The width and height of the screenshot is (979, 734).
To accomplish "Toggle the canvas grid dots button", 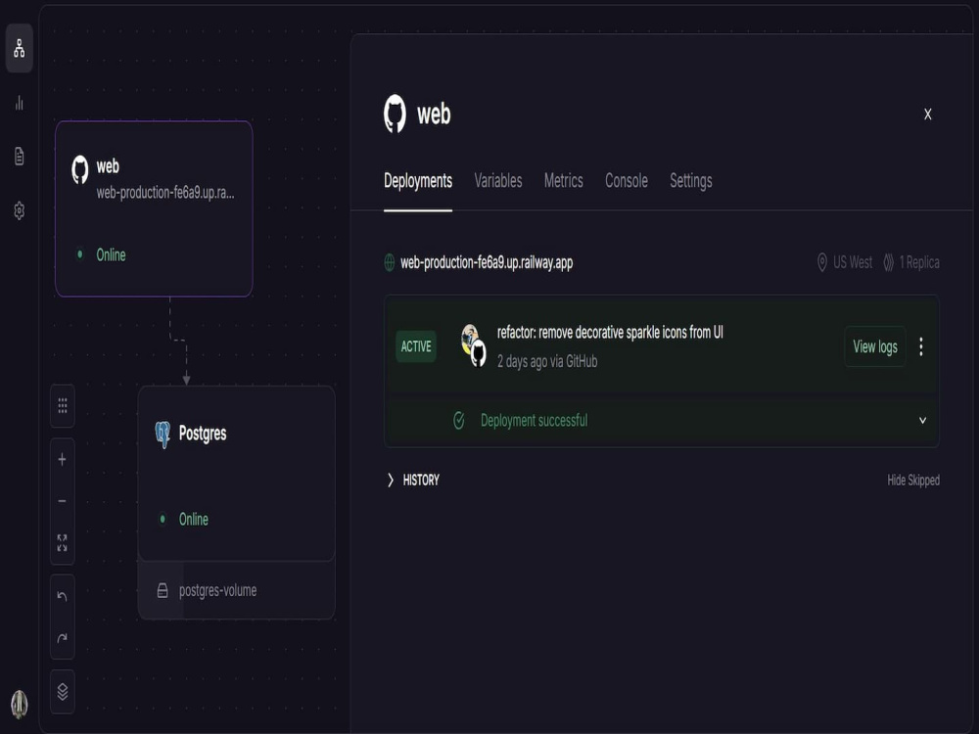I will pyautogui.click(x=63, y=406).
